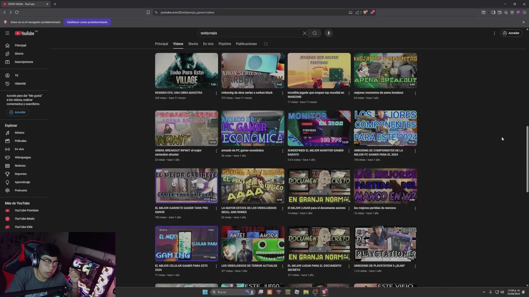Open Brave Leo AI sparkle icon
The width and height of the screenshot is (529, 297).
[x=505, y=12]
